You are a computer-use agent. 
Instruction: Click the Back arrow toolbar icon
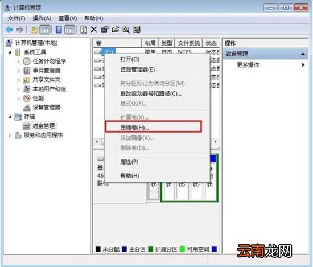point(9,30)
